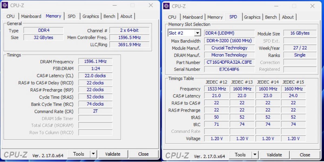The image size is (324, 162).
Task: Click the FSB:DRAM 1:24 value
Action: coord(95,69)
